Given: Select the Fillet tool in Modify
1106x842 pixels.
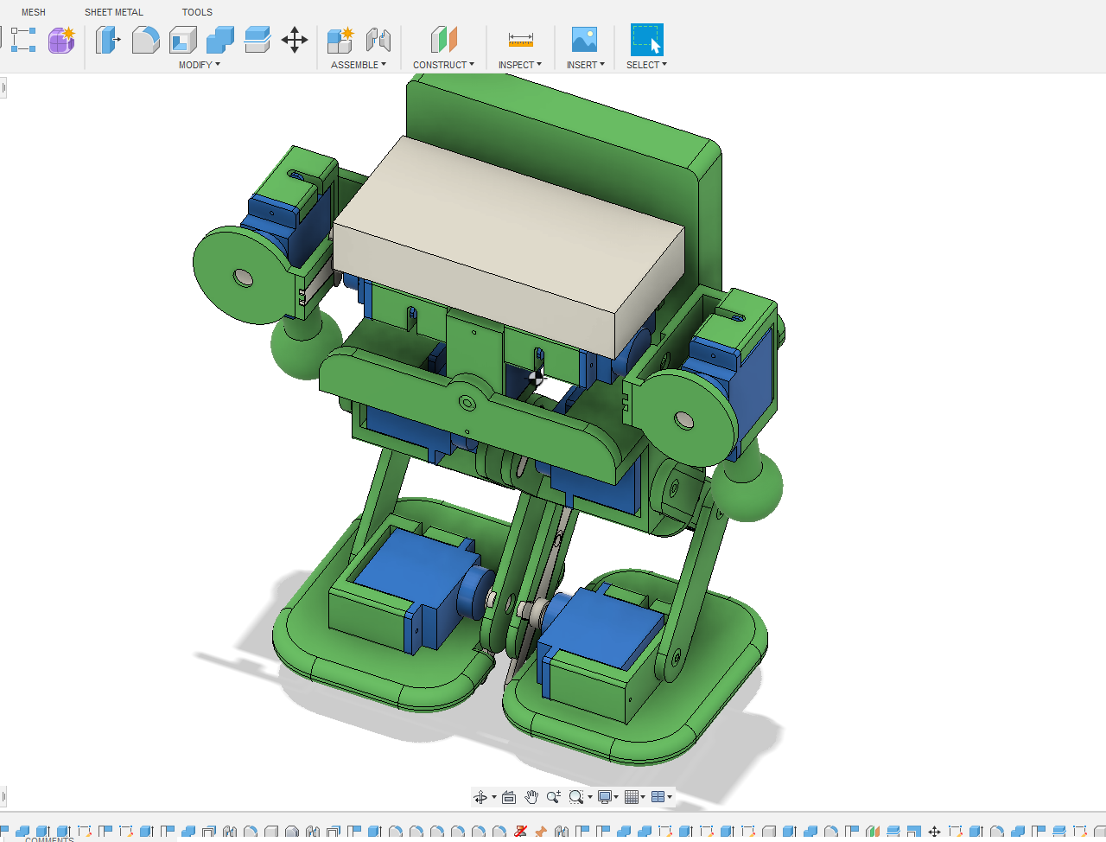Looking at the screenshot, I should (143, 40).
